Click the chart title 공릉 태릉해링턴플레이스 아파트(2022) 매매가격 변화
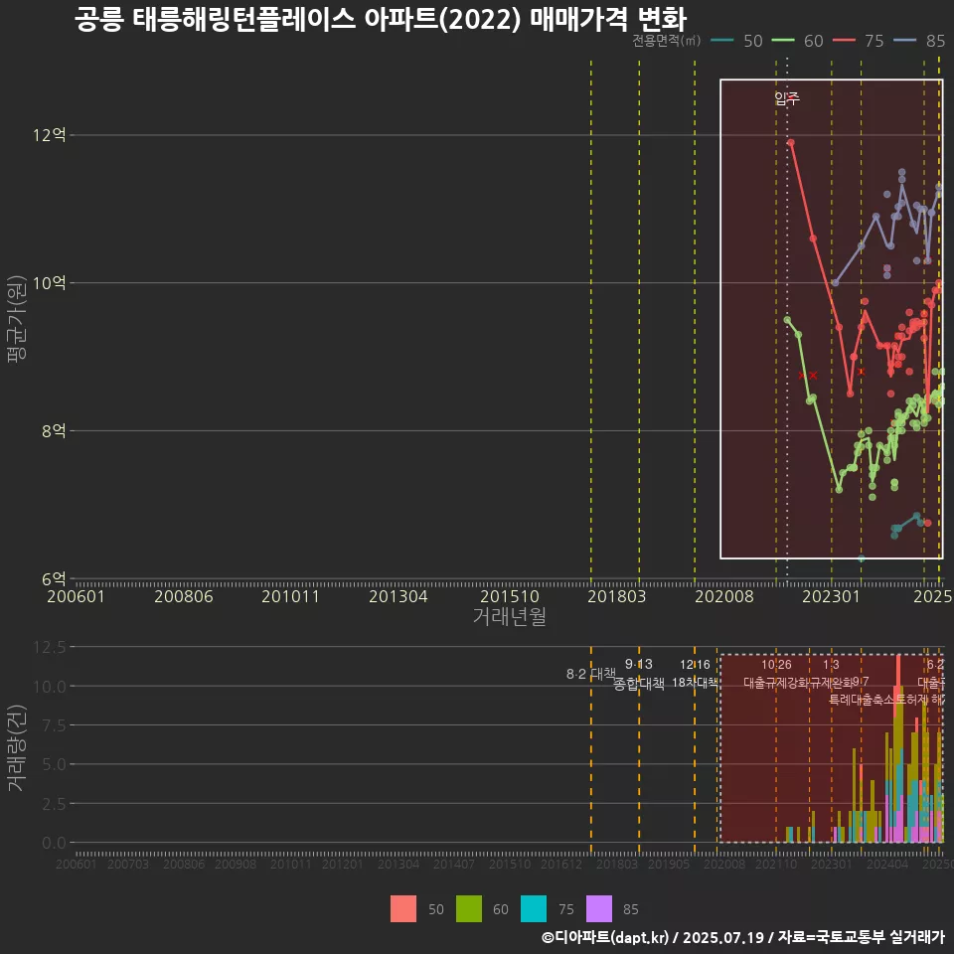 [x=381, y=19]
